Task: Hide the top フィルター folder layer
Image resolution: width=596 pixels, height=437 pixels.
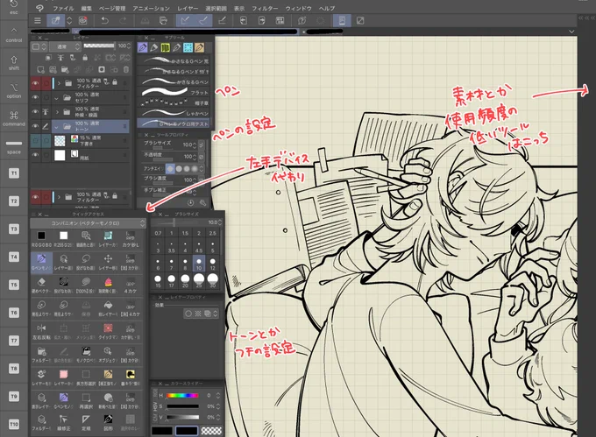Action: pyautogui.click(x=35, y=83)
